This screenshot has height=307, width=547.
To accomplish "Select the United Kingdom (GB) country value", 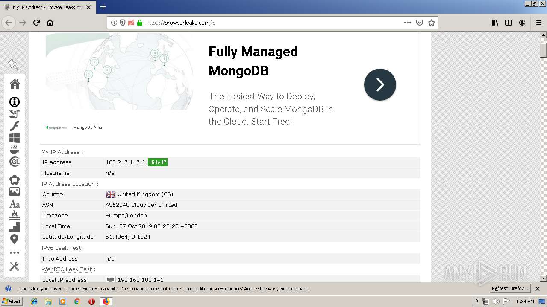I will 145,194.
